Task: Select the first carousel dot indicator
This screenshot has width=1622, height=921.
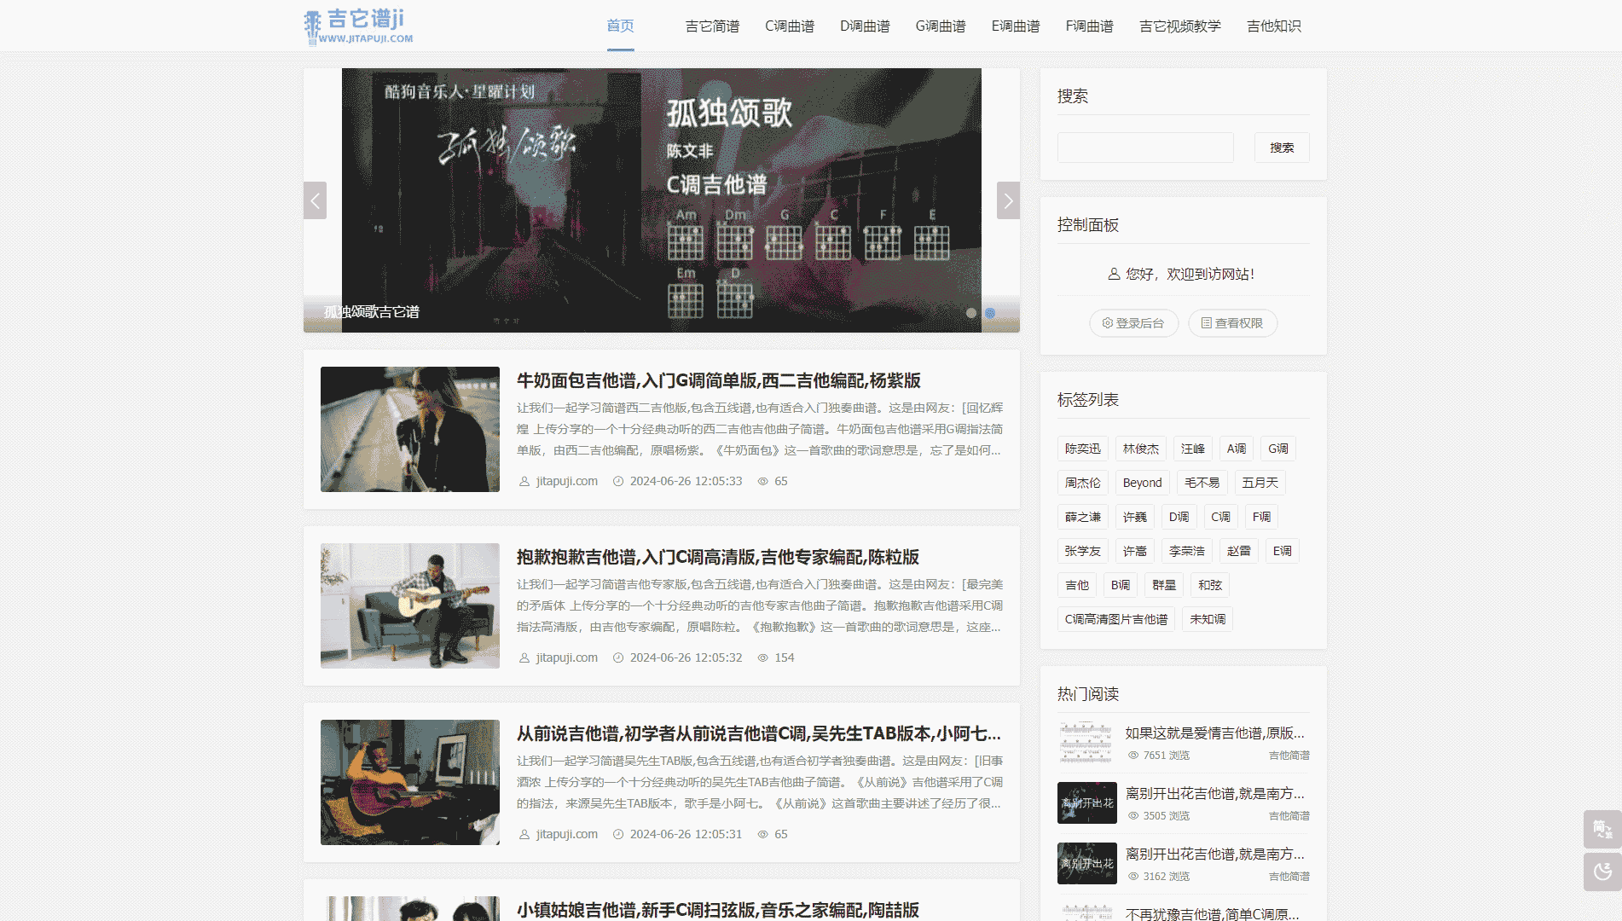Action: tap(971, 313)
